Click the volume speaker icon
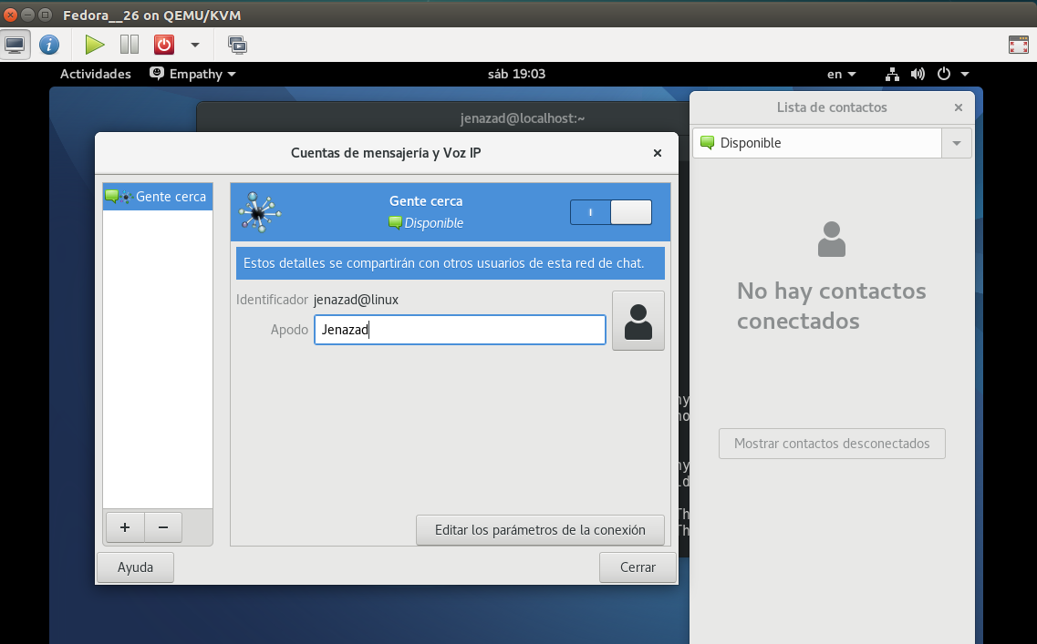The image size is (1037, 644). 918,74
